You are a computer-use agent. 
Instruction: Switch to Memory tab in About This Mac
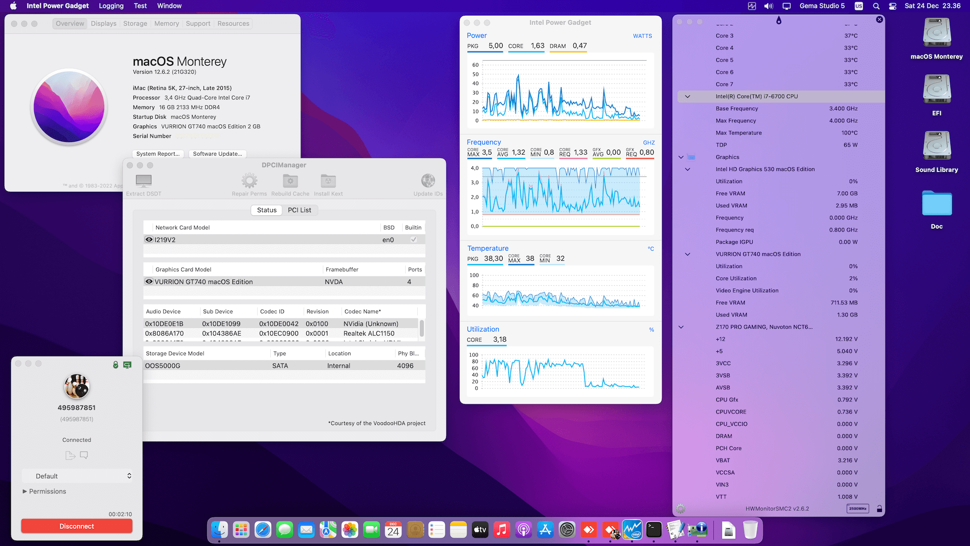click(167, 24)
